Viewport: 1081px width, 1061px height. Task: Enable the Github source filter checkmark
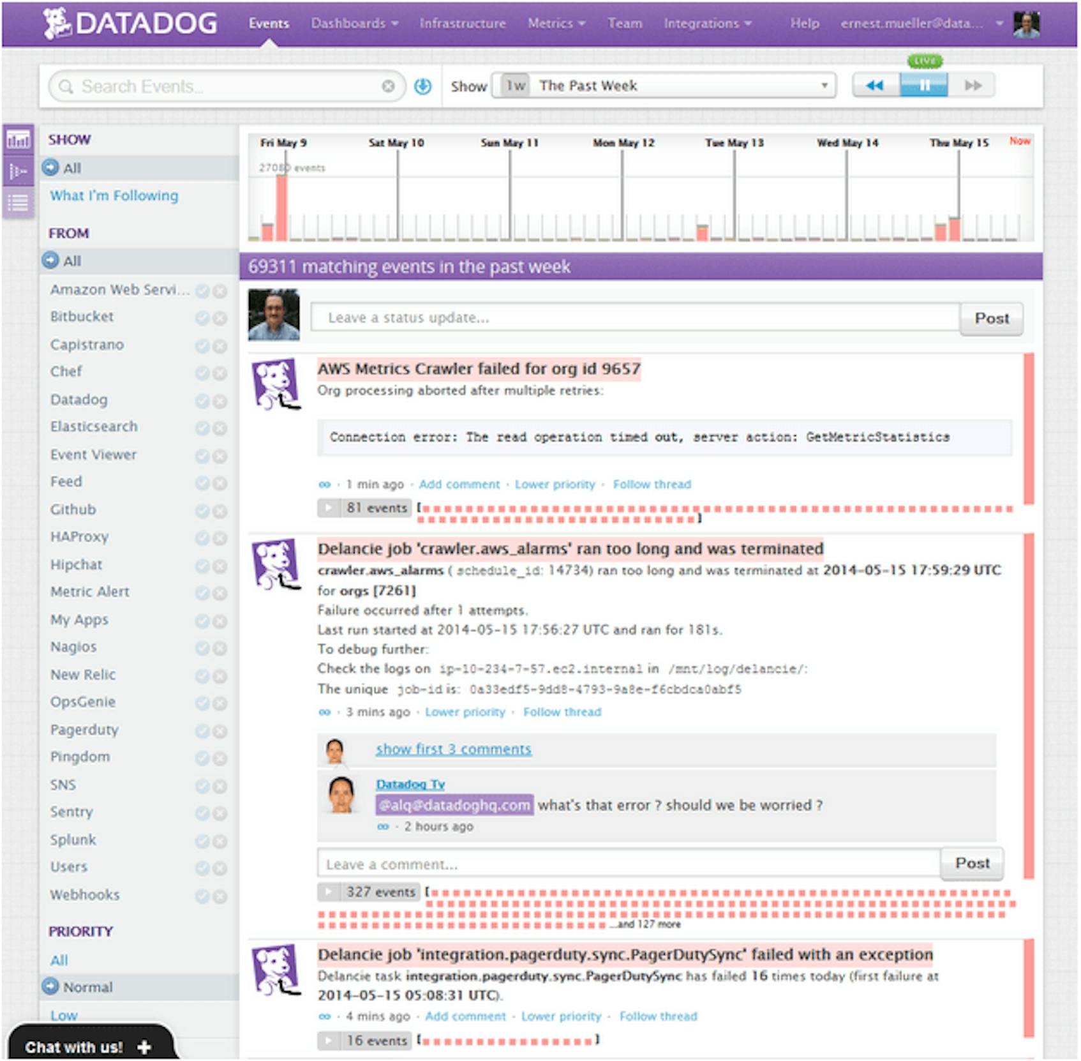pyautogui.click(x=202, y=510)
